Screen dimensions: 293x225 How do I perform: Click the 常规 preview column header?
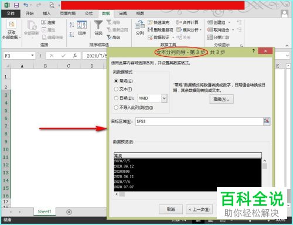(188, 155)
